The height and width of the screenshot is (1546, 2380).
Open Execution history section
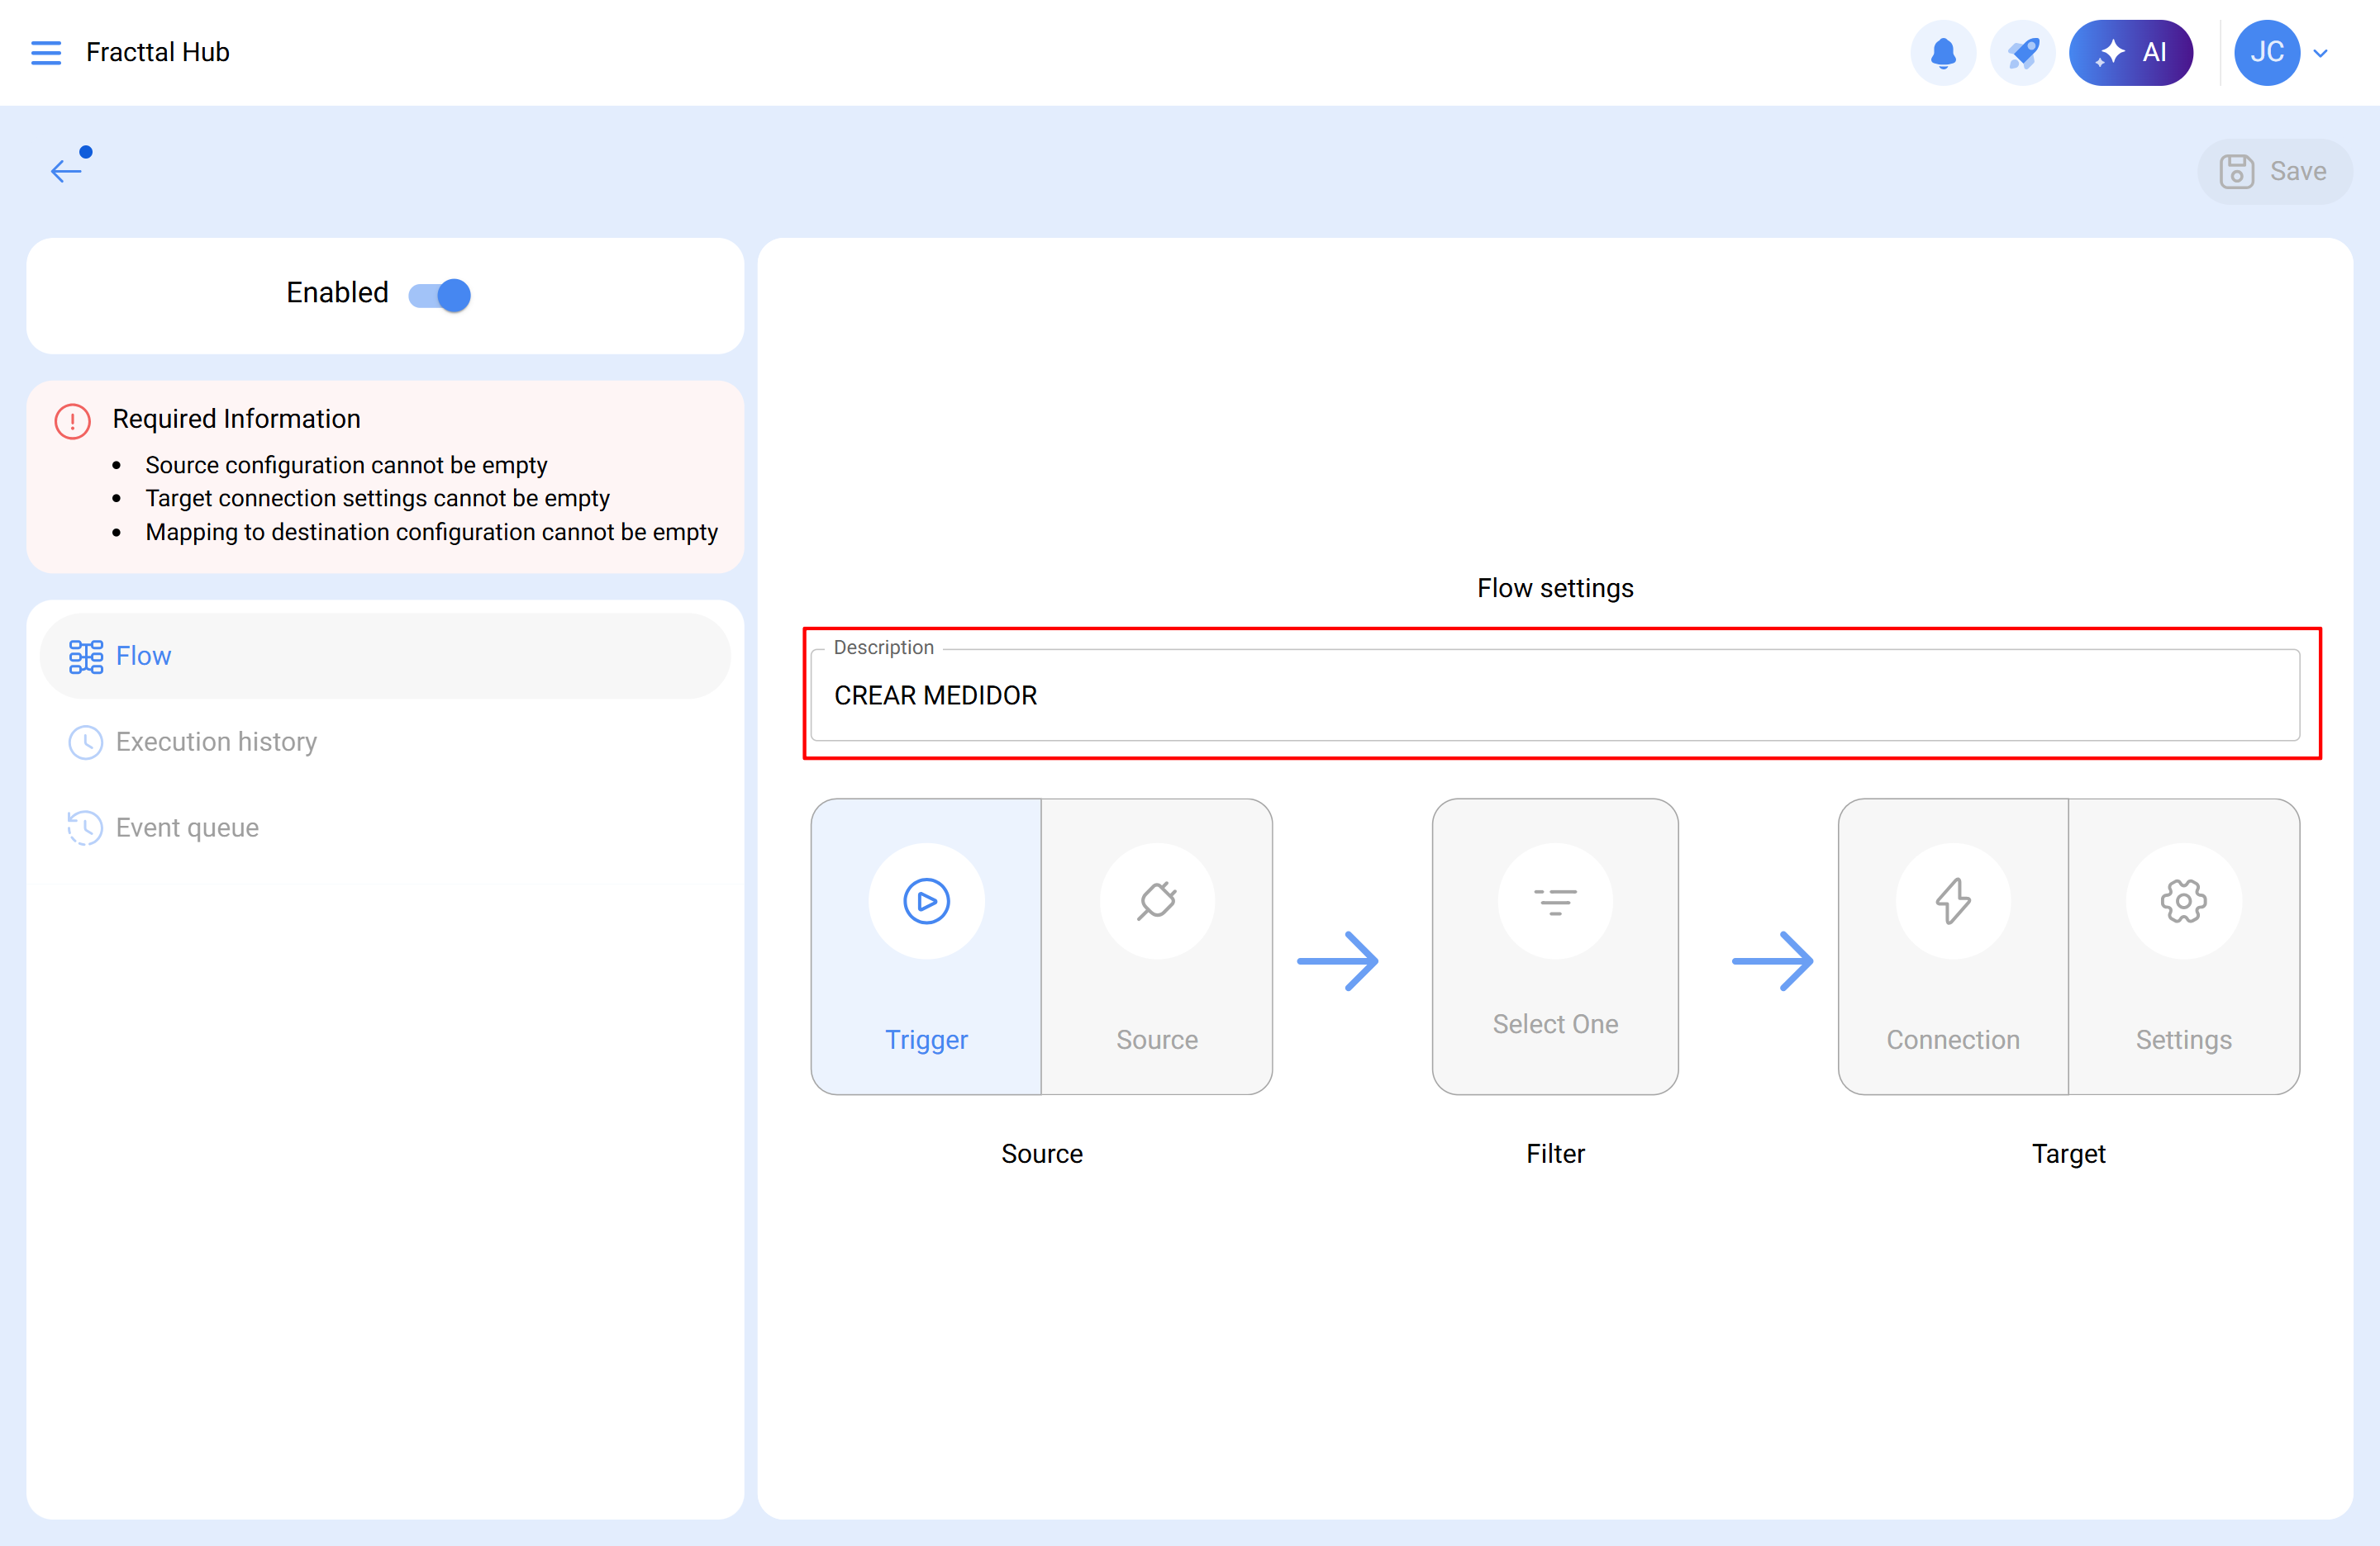(x=216, y=742)
